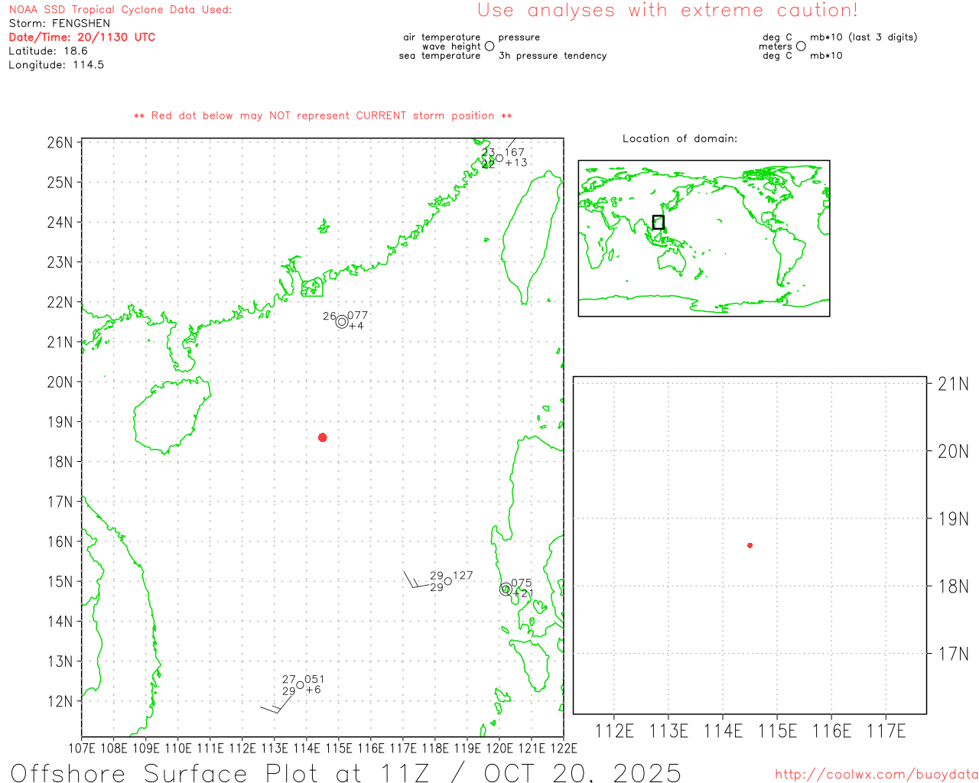
Task: Click the Storm: FENGSHEN label
Action: tap(60, 23)
